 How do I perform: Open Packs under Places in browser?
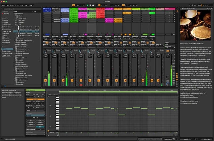[x=7, y=49]
